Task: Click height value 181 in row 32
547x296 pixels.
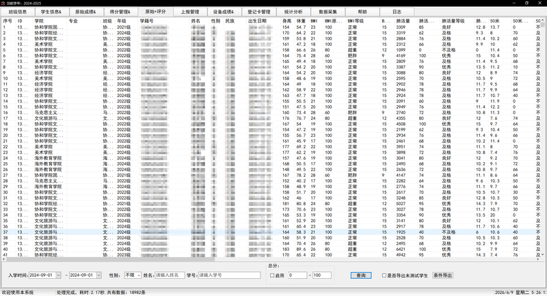Action: click(x=286, y=203)
